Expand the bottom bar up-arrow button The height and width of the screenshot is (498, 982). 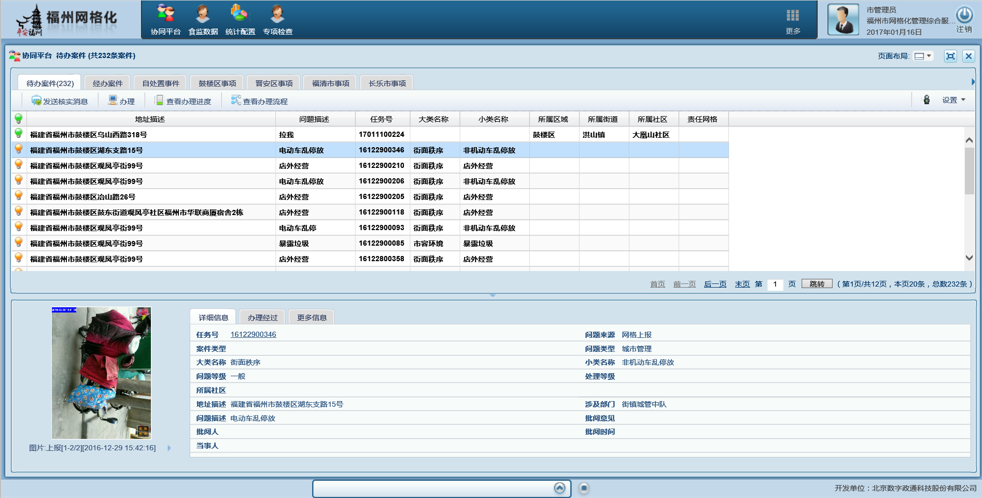click(559, 488)
